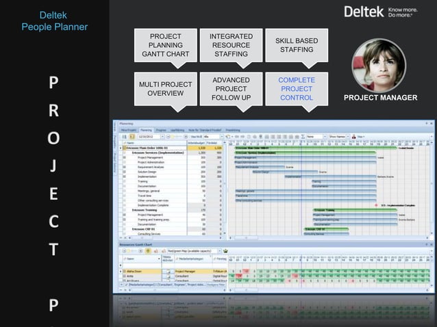Click the right arrow icon in the Gantt toolbar
Image resolution: width=437 pixels, height=327 pixels.
coord(242,137)
